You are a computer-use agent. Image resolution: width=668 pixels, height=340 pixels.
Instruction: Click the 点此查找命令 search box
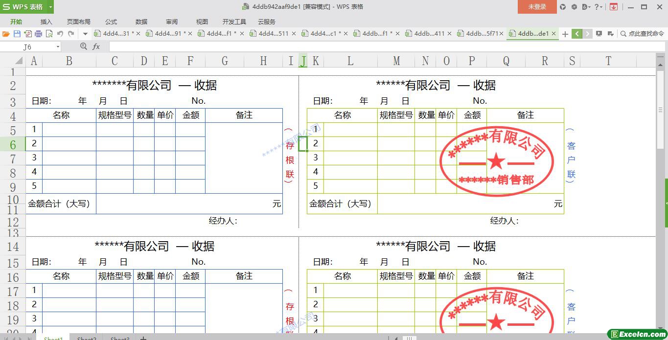click(x=643, y=34)
